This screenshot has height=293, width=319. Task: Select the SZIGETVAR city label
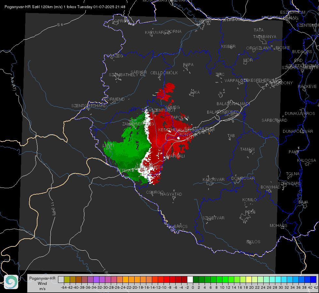pos(213,218)
